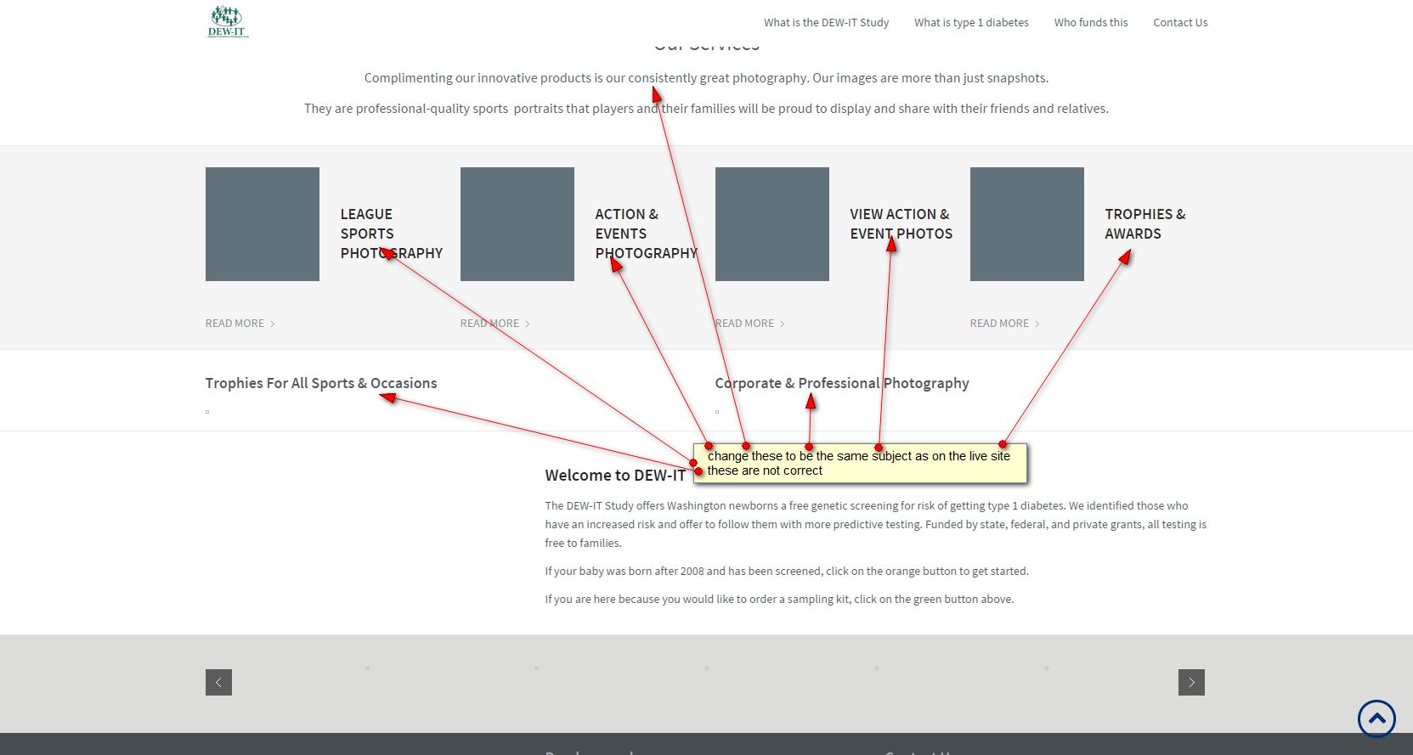
Task: Click Trophies & Awards image placeholder
Action: (1026, 224)
